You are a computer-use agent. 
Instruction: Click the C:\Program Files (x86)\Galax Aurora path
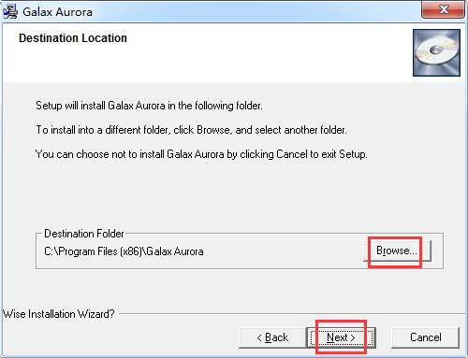[x=124, y=251]
